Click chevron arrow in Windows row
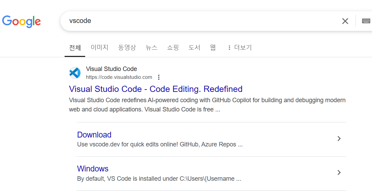372x191 pixels. tap(339, 172)
